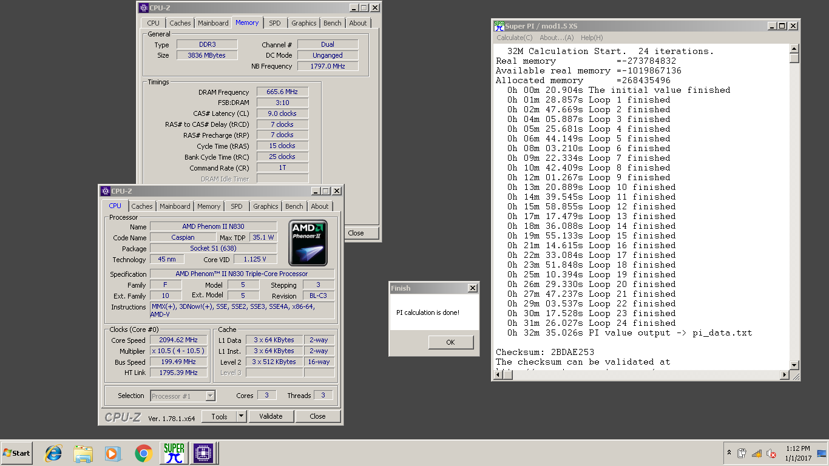
Task: Click Multiplier value x 10.5 field
Action: click(x=178, y=351)
